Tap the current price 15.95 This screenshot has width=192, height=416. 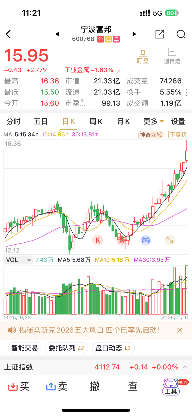[26, 55]
